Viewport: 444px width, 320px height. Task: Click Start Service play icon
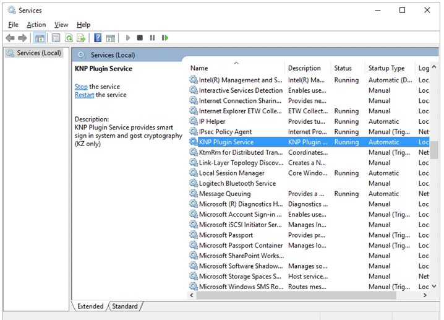point(128,38)
